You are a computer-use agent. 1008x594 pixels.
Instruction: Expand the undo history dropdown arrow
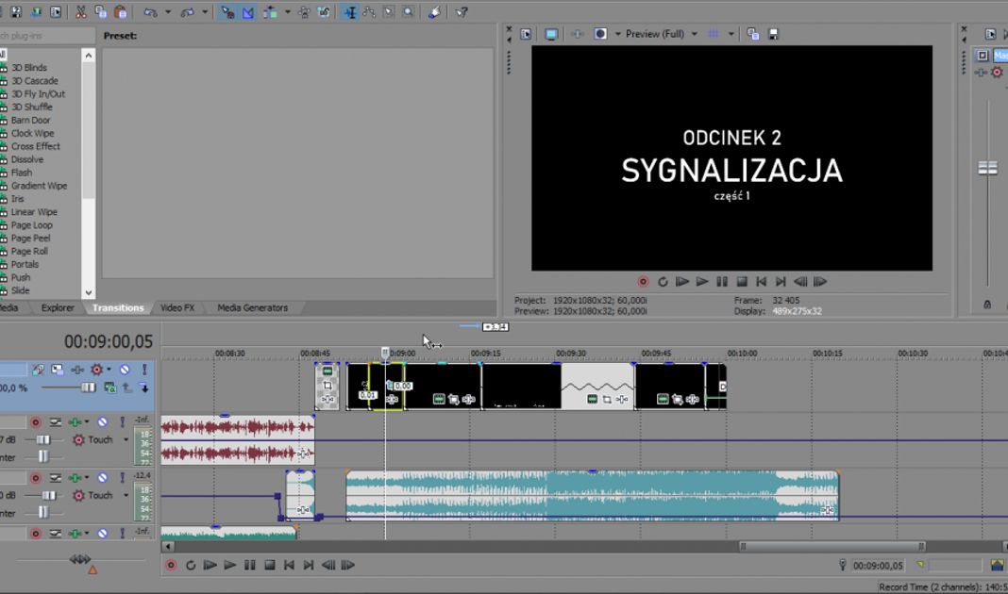[168, 12]
